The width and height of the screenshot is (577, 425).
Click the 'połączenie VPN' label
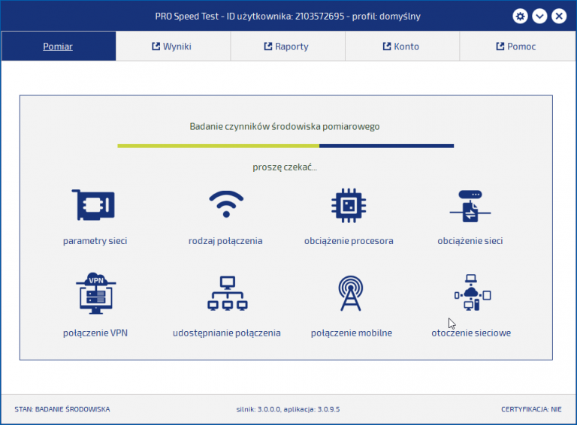tap(95, 333)
